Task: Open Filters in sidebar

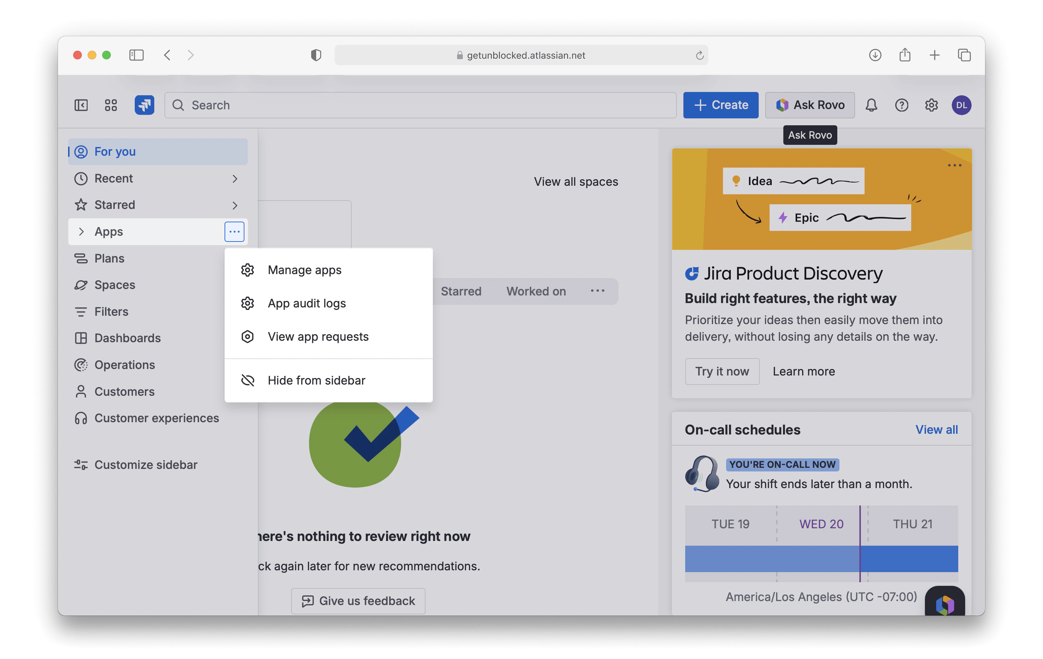Action: pyautogui.click(x=158, y=312)
